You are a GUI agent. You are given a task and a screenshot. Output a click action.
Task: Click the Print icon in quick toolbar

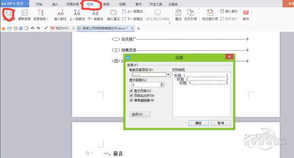[21, 28]
